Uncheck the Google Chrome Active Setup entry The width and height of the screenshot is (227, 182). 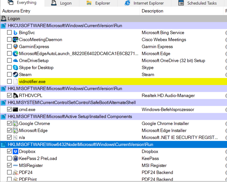tap(9, 123)
